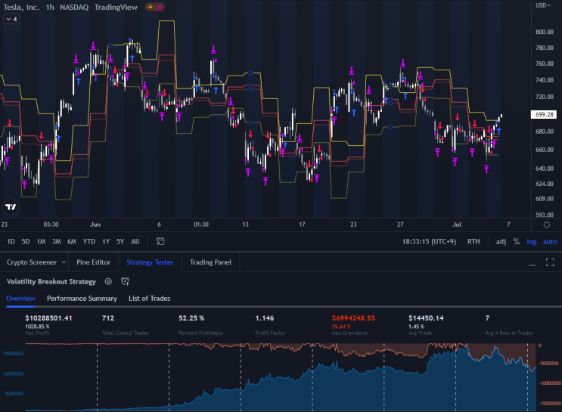Select the 5Y time range
This screenshot has height=412, width=562.
(120, 241)
